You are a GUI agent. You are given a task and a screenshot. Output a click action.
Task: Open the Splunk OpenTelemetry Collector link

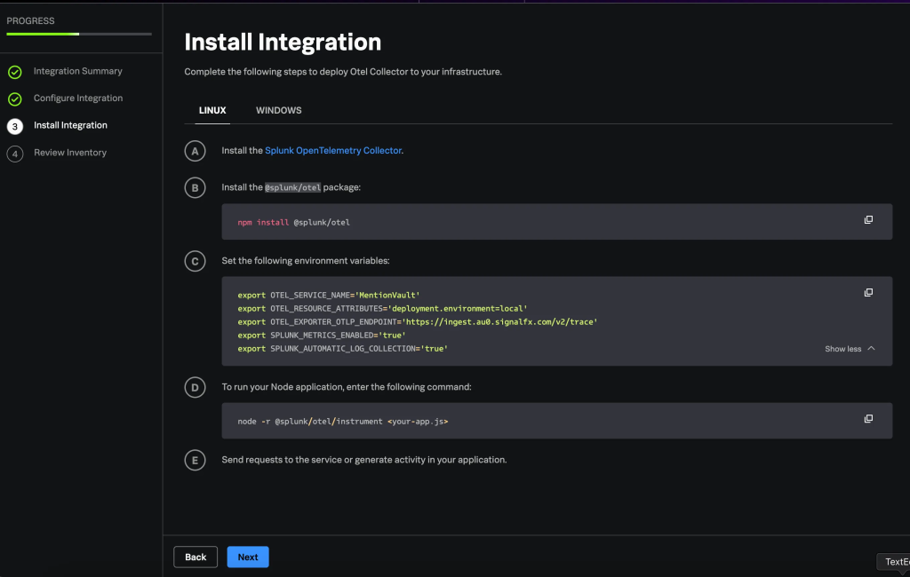pos(333,151)
